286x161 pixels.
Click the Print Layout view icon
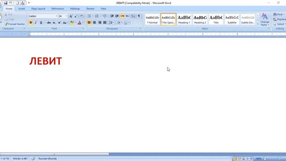(x=236, y=159)
